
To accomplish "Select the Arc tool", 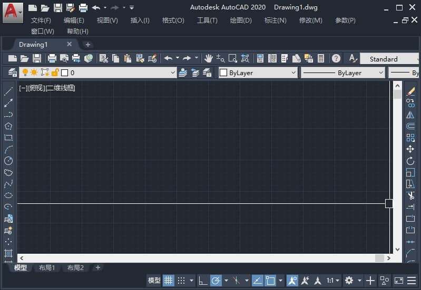I will pyautogui.click(x=8, y=149).
